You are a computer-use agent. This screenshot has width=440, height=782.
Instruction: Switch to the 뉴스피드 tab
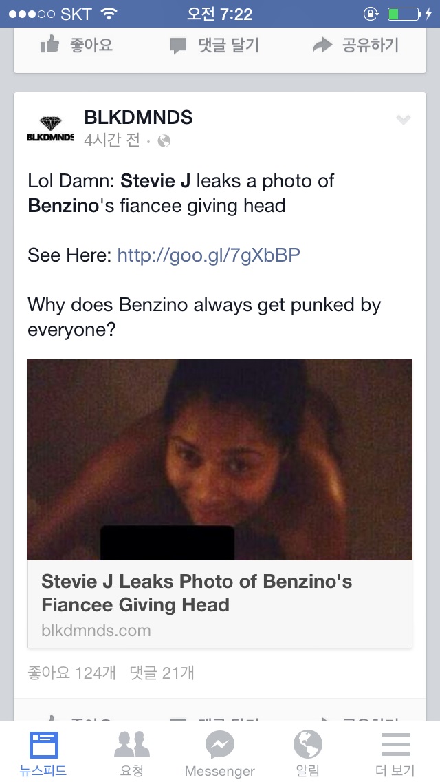pos(43,745)
